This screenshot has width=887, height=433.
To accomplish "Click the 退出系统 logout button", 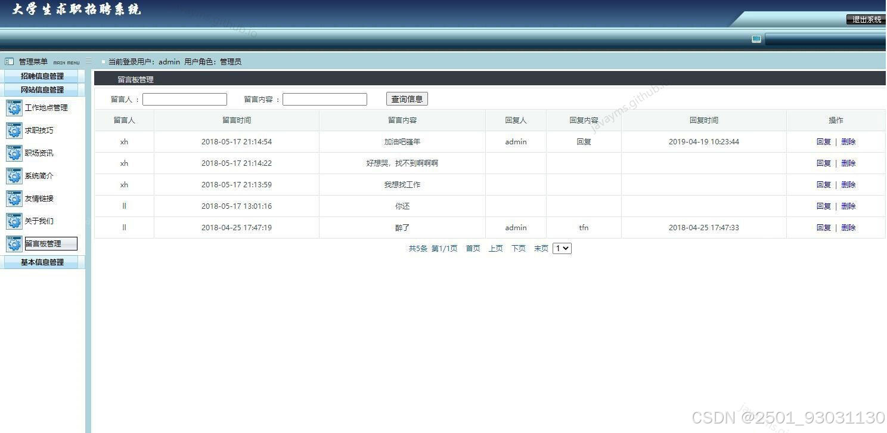I will [x=866, y=20].
